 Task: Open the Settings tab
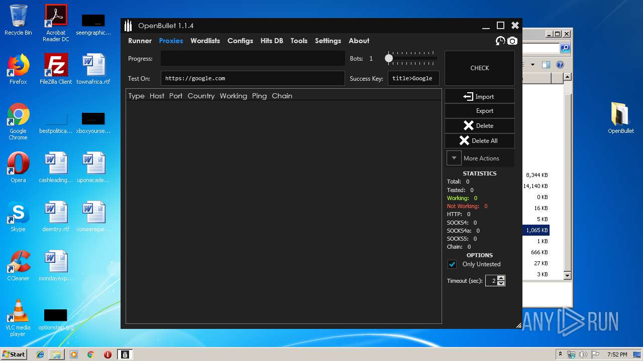tap(328, 41)
